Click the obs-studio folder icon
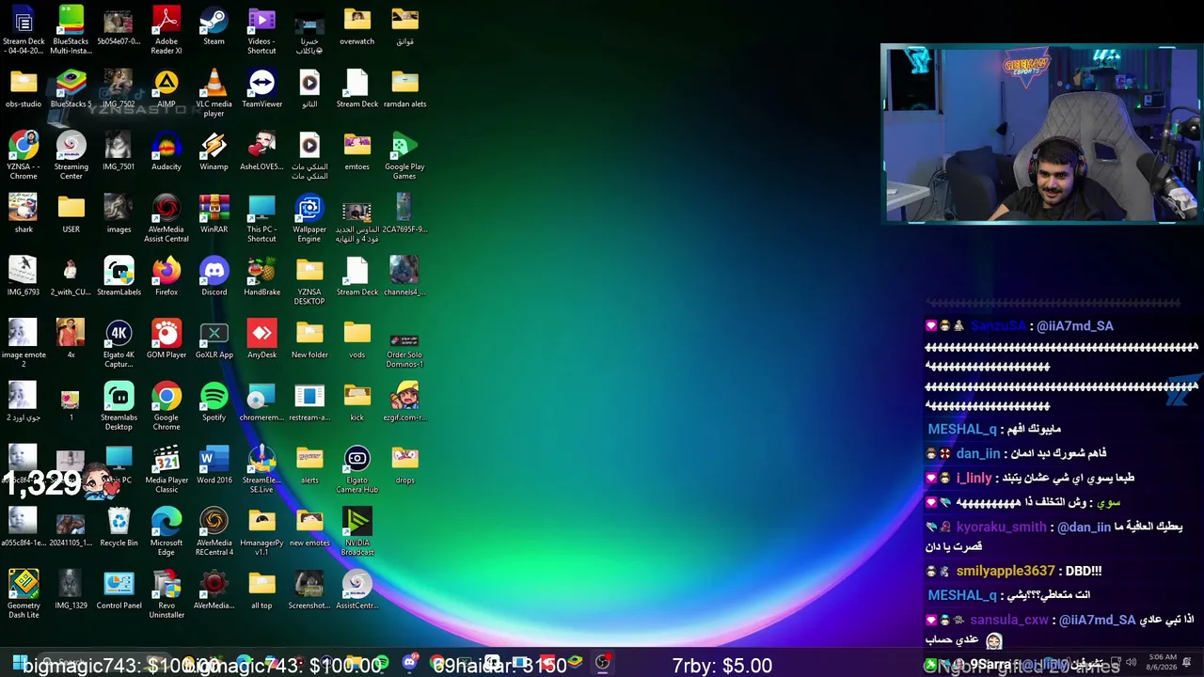 tap(24, 89)
